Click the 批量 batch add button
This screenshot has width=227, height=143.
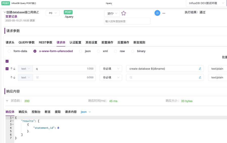(x=224, y=57)
